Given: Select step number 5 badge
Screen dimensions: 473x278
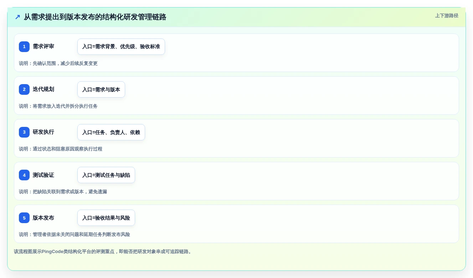Looking at the screenshot, I should (x=24, y=218).
